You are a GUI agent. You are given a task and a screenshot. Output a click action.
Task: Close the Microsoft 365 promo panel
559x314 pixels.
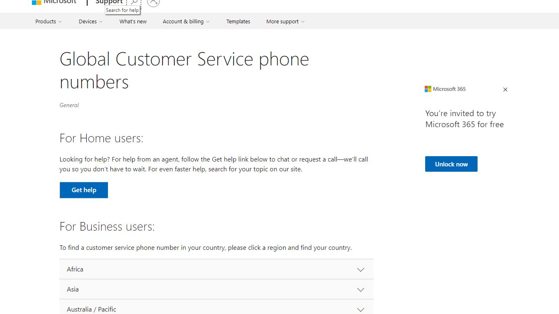pos(505,90)
